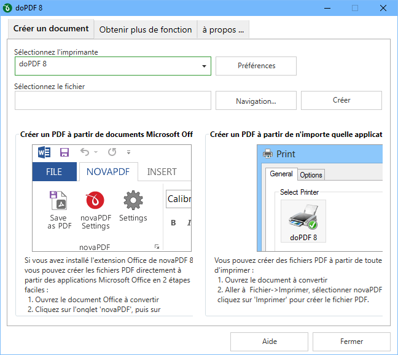Click the Options tab in Print illustration
The image size is (398, 355).
pyautogui.click(x=311, y=175)
